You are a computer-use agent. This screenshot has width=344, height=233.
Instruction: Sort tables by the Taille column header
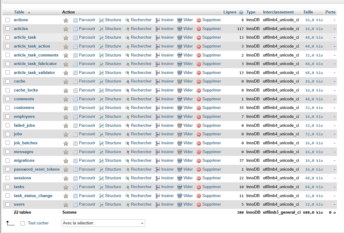(x=308, y=12)
